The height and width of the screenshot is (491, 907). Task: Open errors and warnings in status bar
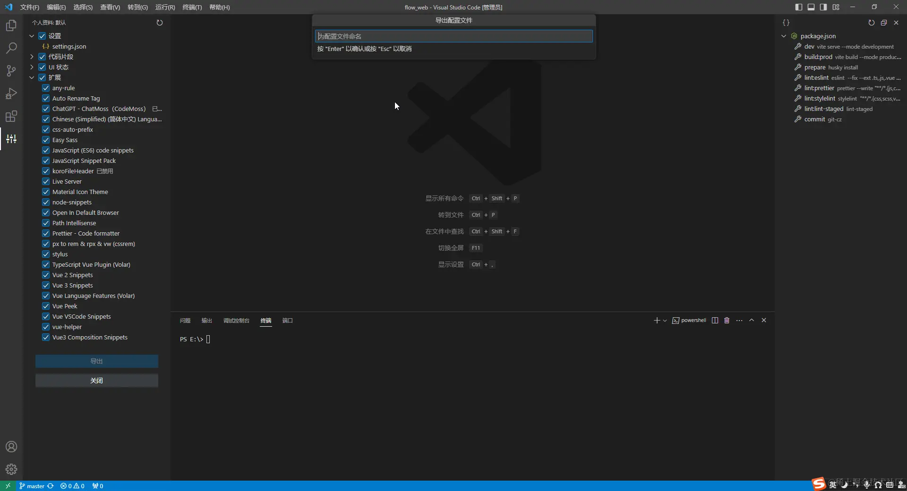pos(72,486)
